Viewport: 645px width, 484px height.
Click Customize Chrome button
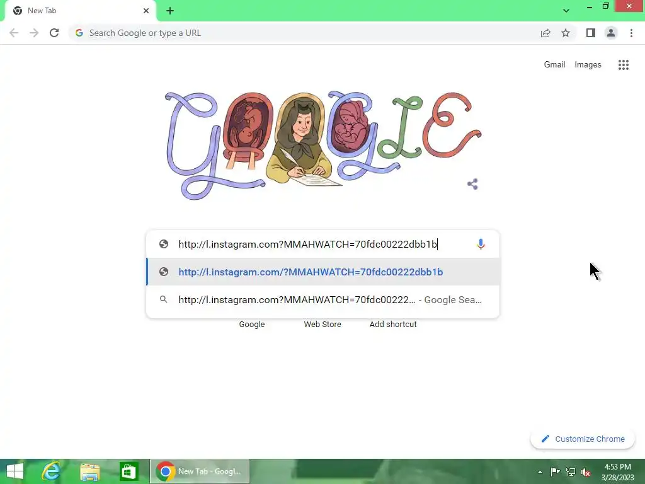coord(583,439)
